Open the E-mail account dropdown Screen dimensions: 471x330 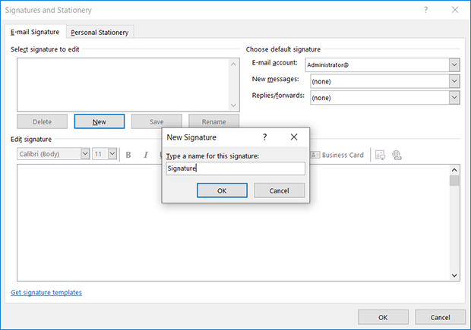tap(454, 64)
